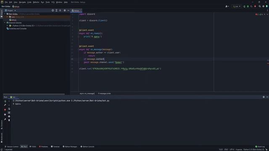Select bot.py file in project tree
The image size is (269, 151).
tap(13, 20)
